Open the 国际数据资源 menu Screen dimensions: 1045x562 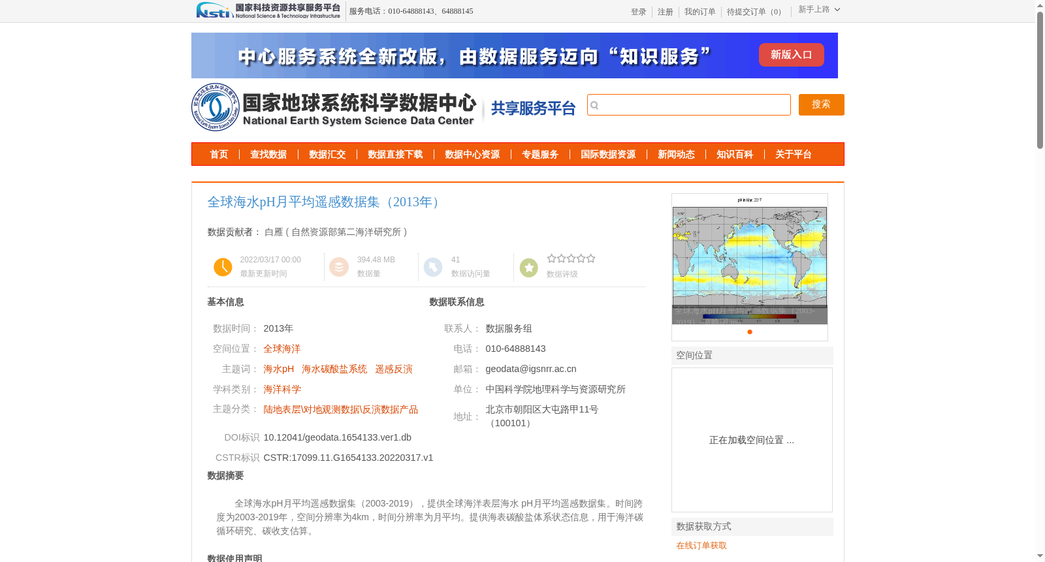[x=608, y=155]
